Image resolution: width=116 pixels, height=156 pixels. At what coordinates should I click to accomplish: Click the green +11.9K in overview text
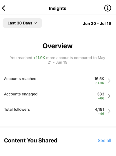39,58
